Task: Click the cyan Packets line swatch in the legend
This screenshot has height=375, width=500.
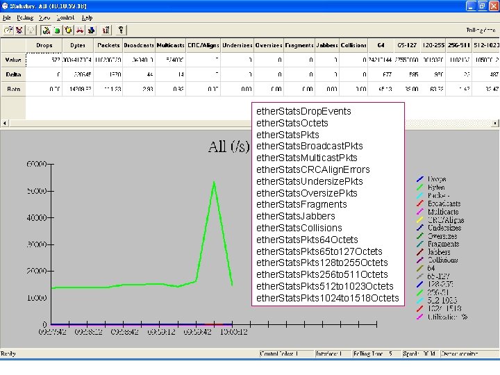Action: [420, 195]
